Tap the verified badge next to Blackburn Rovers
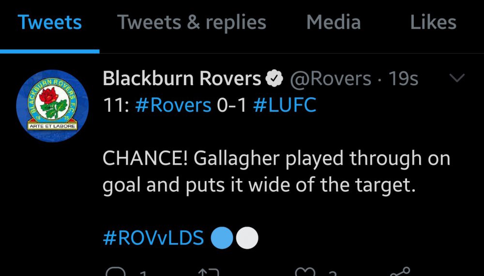Viewport: 484px width, 276px height. pyautogui.click(x=275, y=79)
